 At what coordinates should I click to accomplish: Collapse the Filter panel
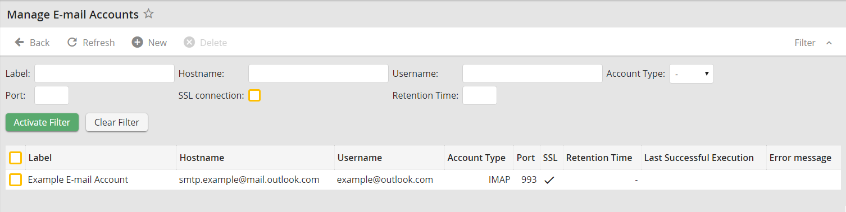click(x=813, y=43)
